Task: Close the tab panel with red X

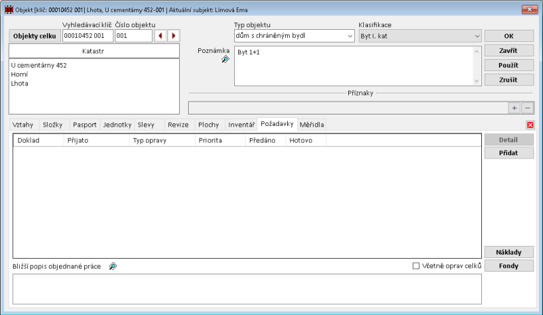Action: (x=530, y=125)
